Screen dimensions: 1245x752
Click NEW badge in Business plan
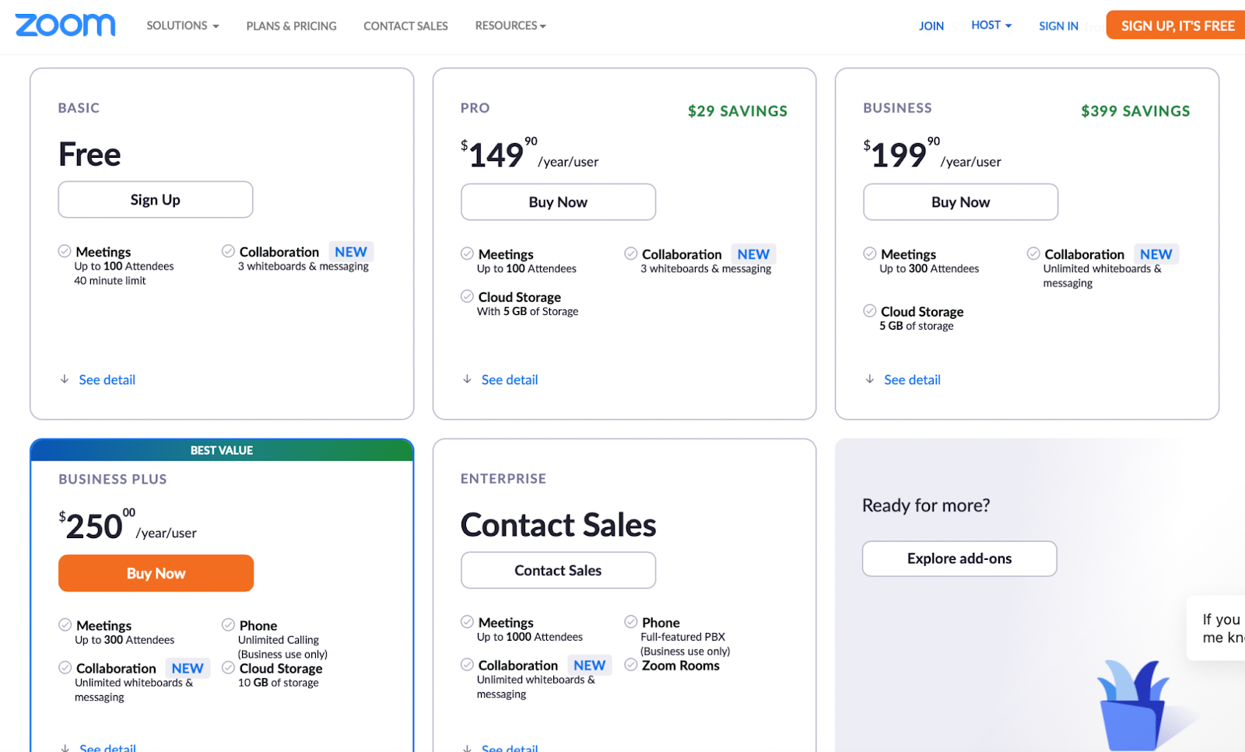click(x=1156, y=254)
